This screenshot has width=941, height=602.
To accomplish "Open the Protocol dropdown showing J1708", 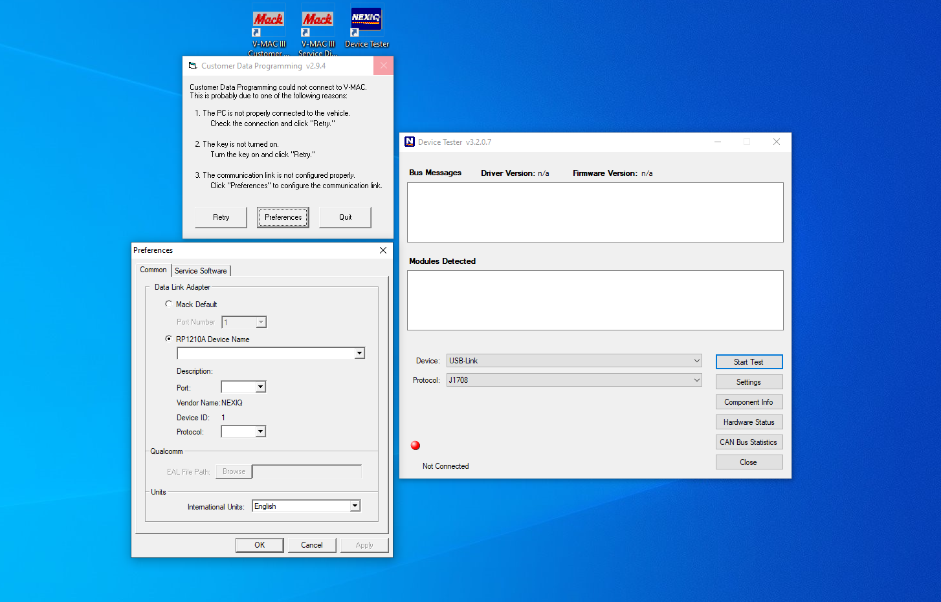I will coord(696,380).
